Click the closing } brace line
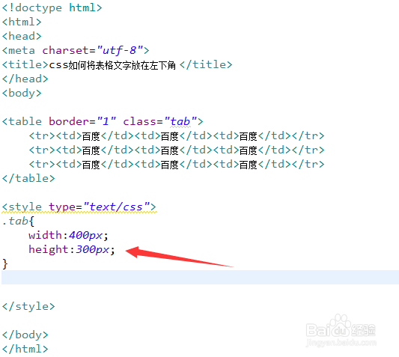Viewport: 399px width, 357px height. (x=4, y=263)
